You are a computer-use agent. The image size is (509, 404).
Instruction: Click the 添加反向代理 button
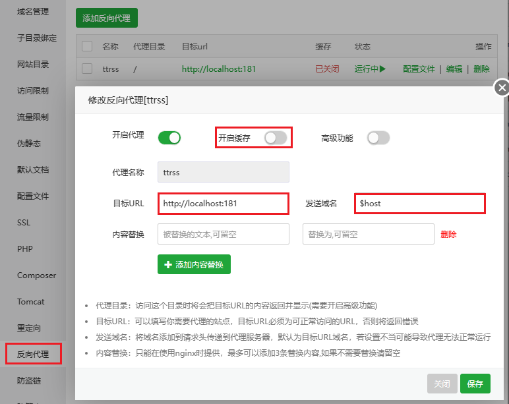[x=107, y=18]
